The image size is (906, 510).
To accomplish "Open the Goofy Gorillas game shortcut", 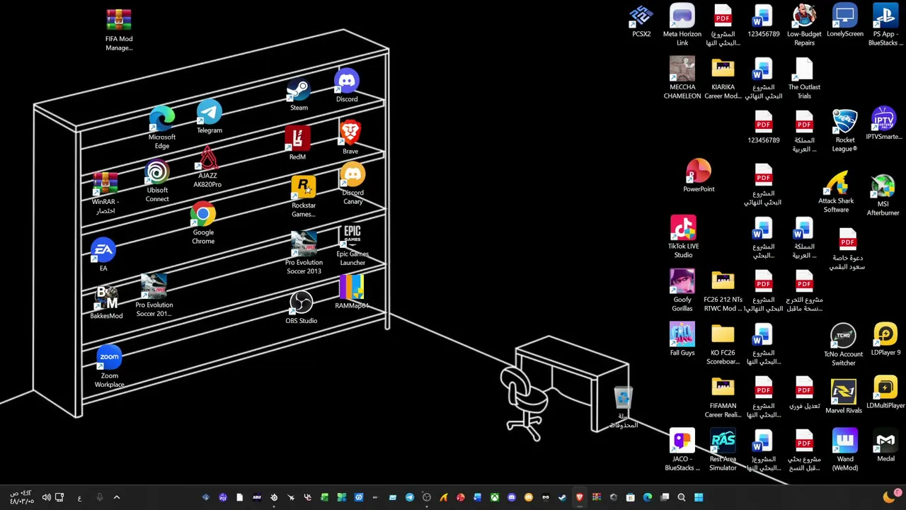I will tap(682, 291).
